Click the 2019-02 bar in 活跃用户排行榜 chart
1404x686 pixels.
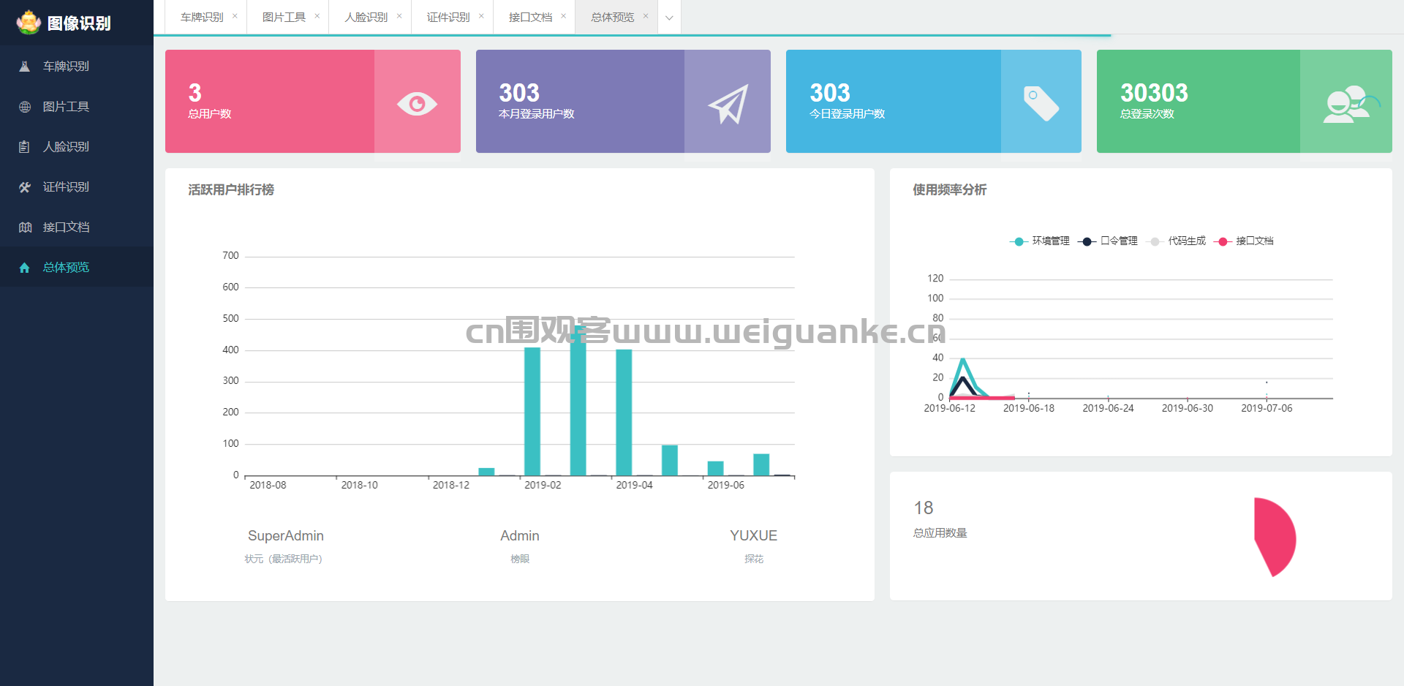[532, 412]
